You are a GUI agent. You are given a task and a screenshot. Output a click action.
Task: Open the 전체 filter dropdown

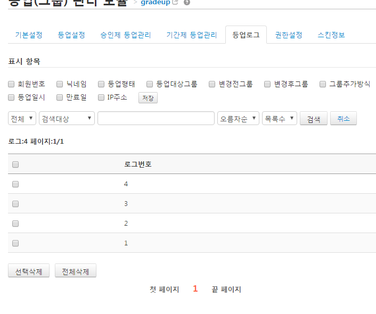click(22, 118)
